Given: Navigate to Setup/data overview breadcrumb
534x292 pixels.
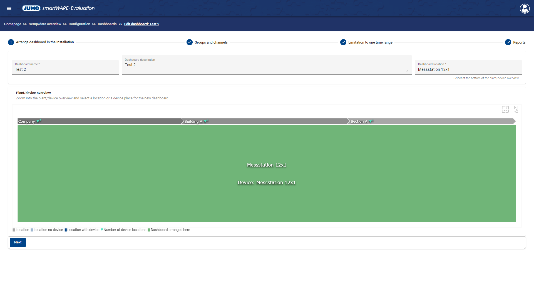Looking at the screenshot, I should [x=45, y=24].
